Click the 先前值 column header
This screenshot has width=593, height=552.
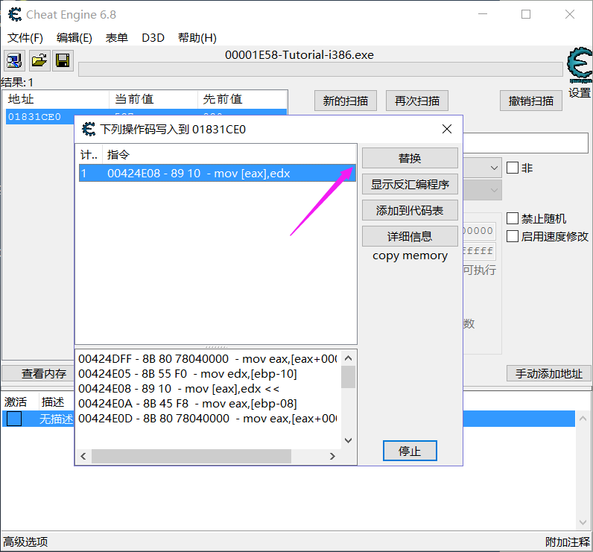242,99
